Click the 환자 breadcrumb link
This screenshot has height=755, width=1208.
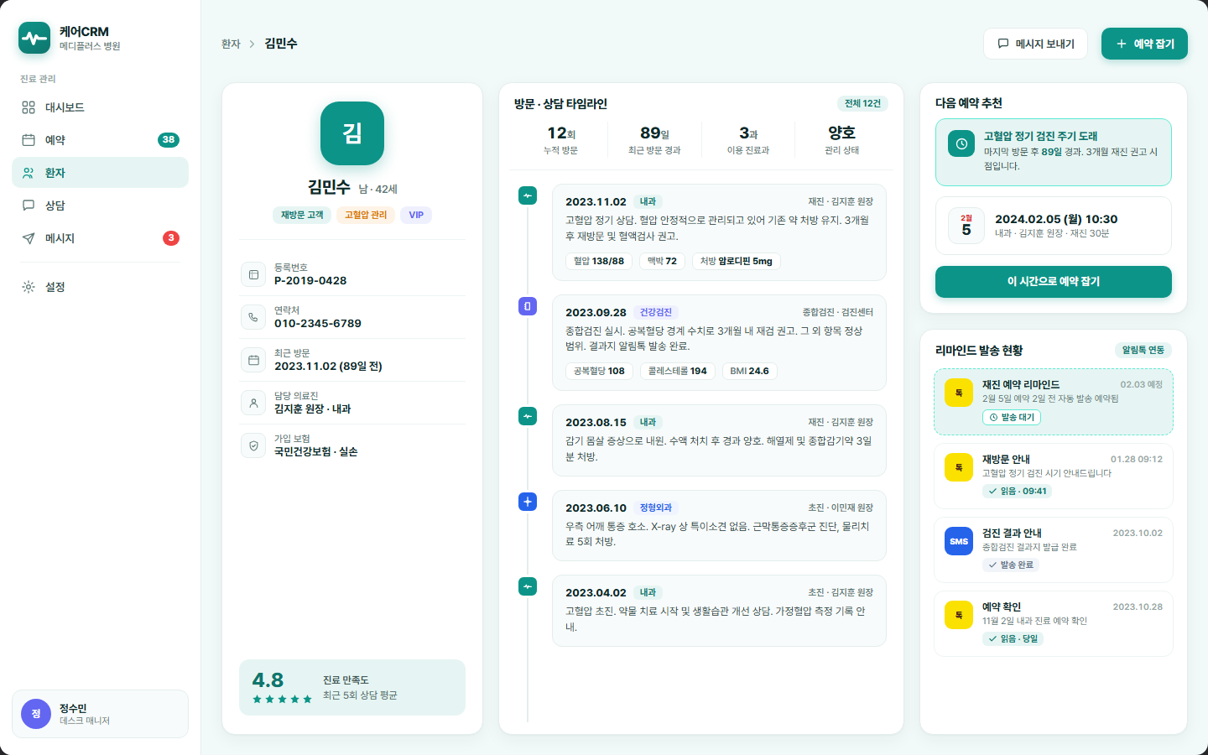tap(231, 44)
